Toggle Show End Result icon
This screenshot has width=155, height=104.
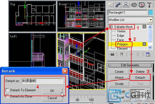[x=122, y=54]
